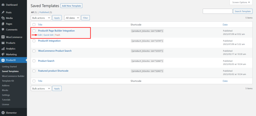Open the Product Search template title

point(46,61)
